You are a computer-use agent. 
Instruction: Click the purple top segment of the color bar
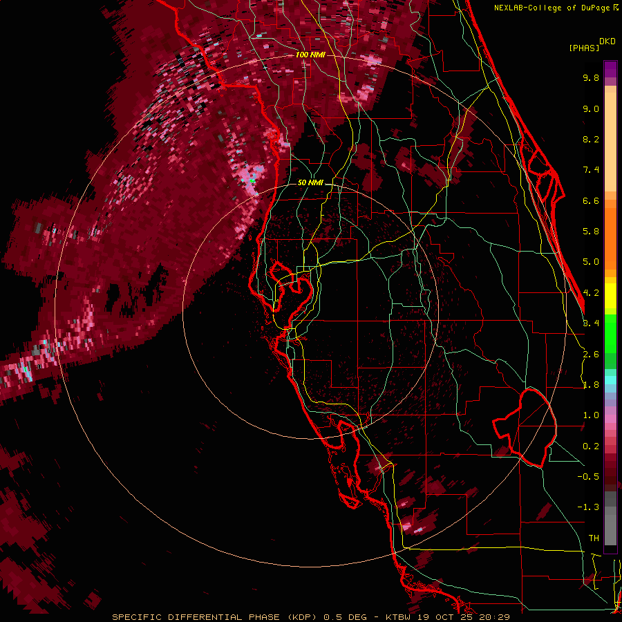click(610, 69)
